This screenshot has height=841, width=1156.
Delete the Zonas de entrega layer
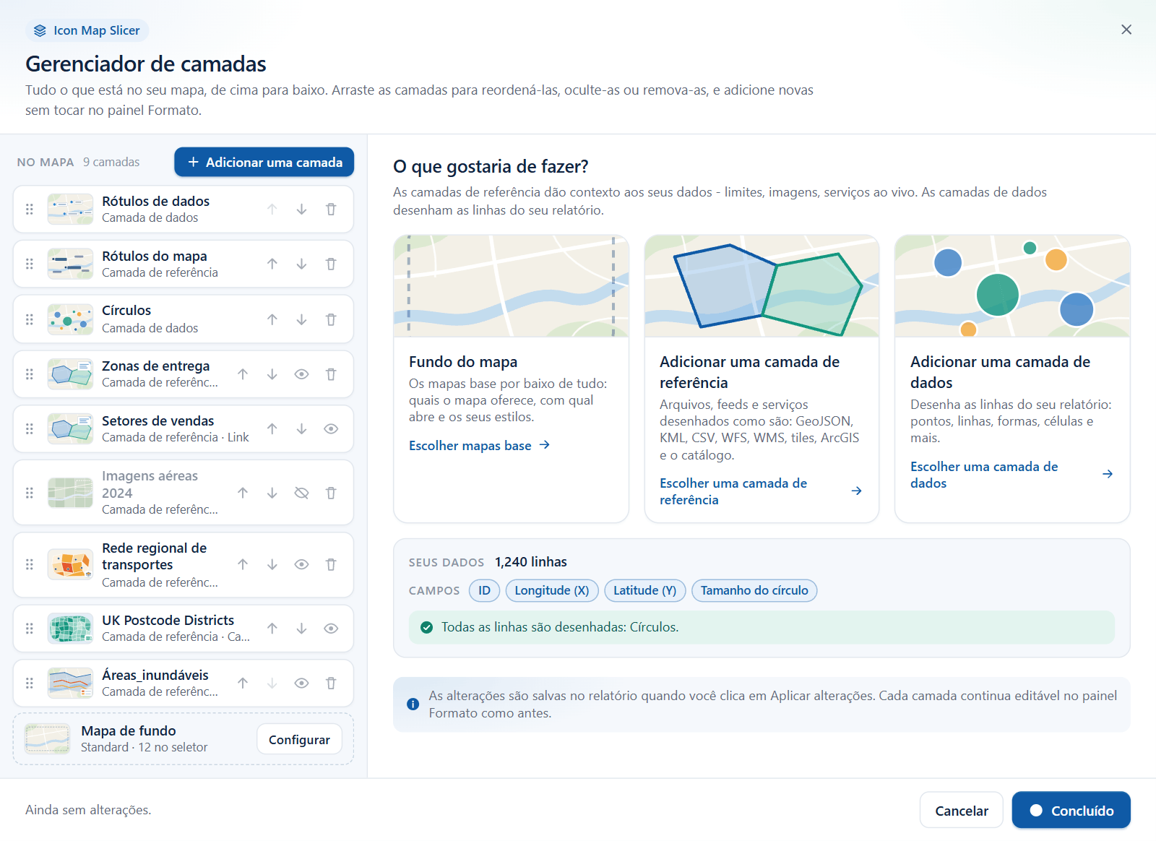331,374
